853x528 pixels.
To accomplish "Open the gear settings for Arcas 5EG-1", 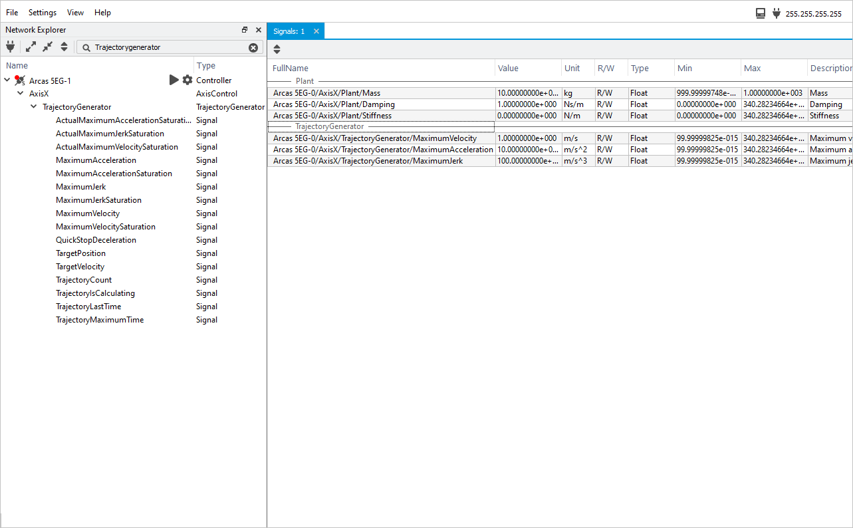I will (x=187, y=80).
